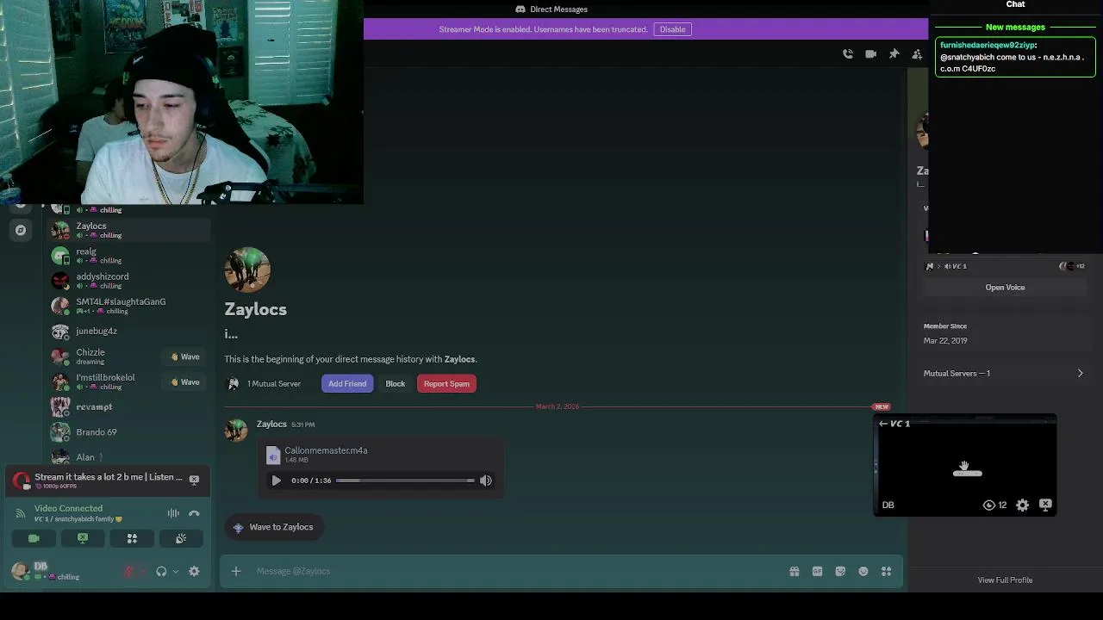
Task: Stop stream icon in popout
Action: point(1045,505)
